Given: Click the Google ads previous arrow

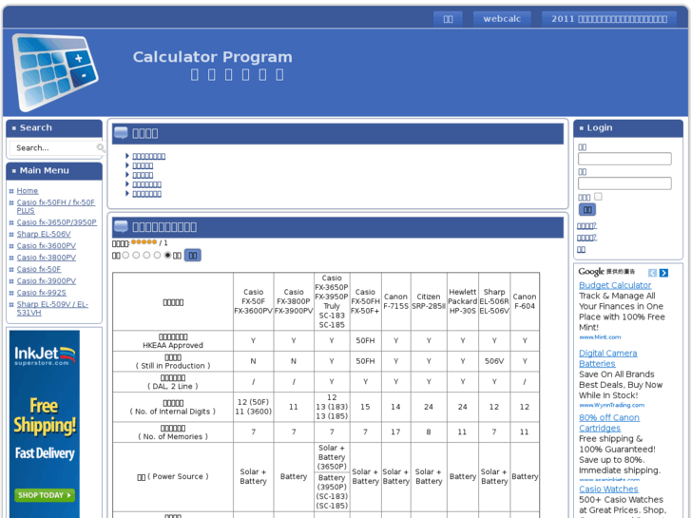Looking at the screenshot, I should [652, 273].
